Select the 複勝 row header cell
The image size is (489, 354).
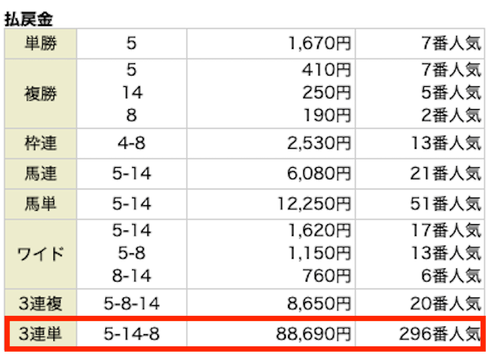tap(40, 93)
